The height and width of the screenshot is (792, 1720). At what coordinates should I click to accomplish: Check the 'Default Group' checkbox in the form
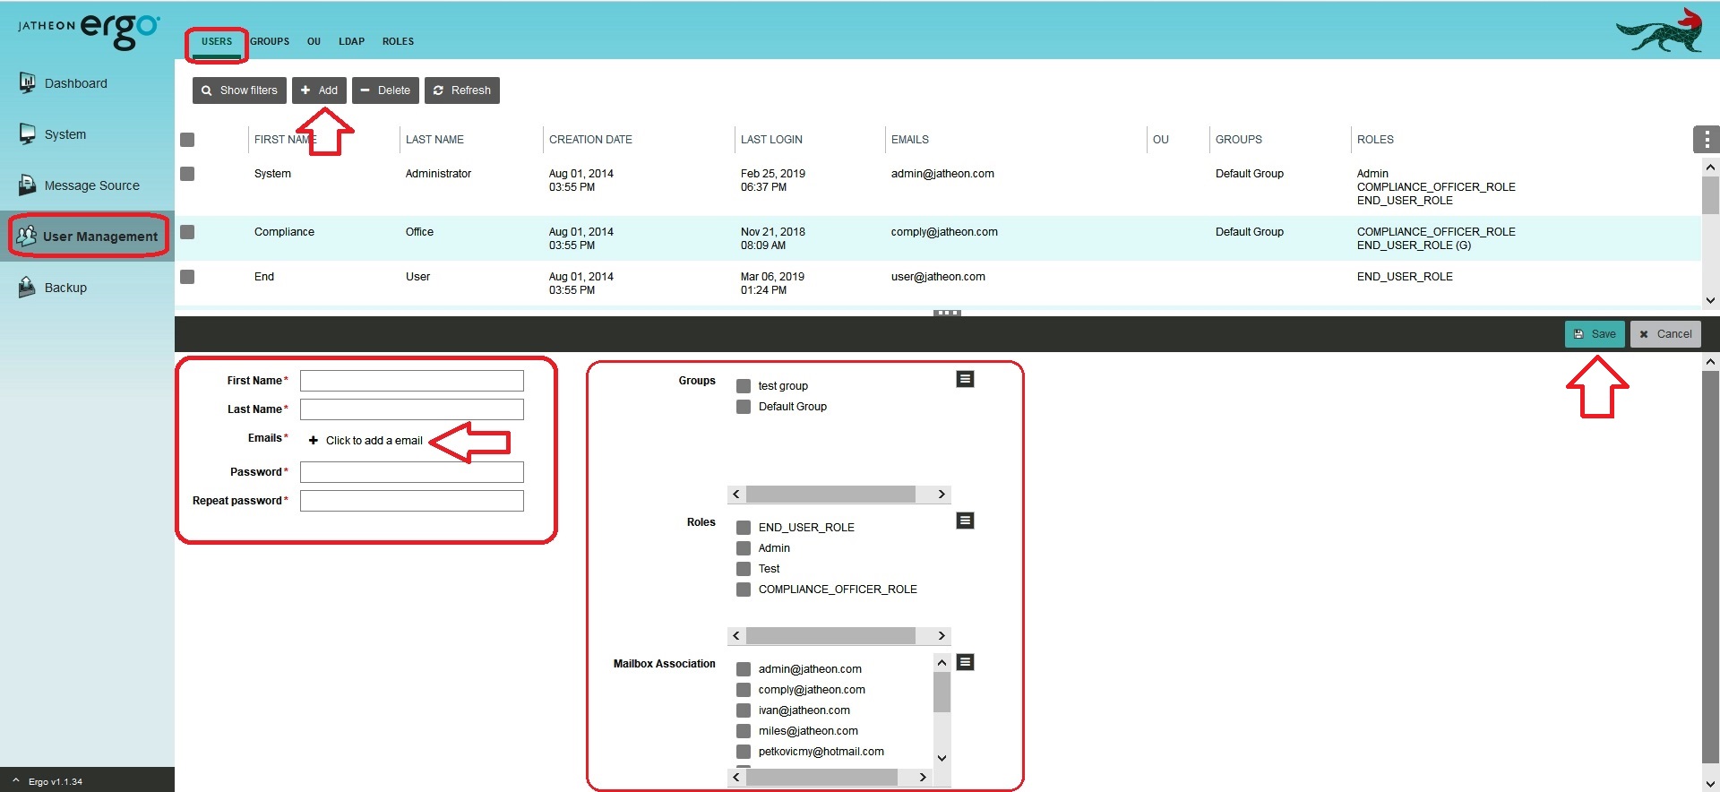[744, 407]
